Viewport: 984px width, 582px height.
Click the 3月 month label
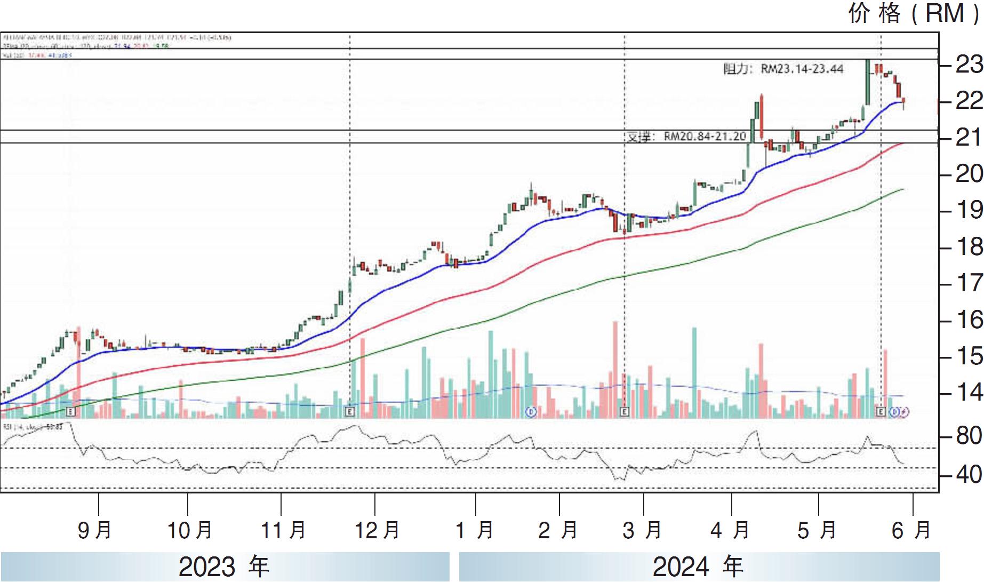[x=643, y=530]
